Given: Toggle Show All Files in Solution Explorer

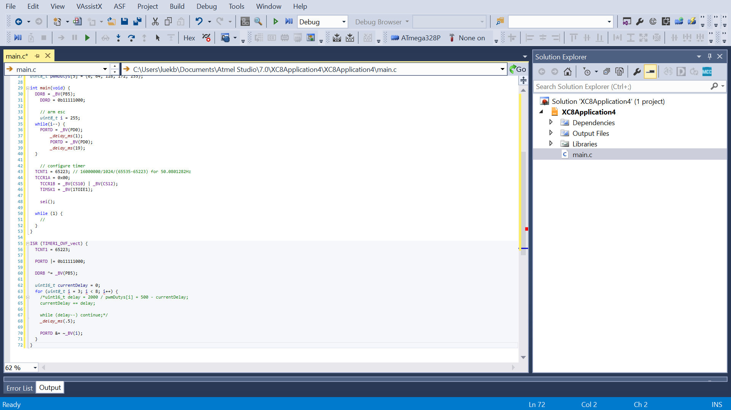Looking at the screenshot, I should 619,72.
